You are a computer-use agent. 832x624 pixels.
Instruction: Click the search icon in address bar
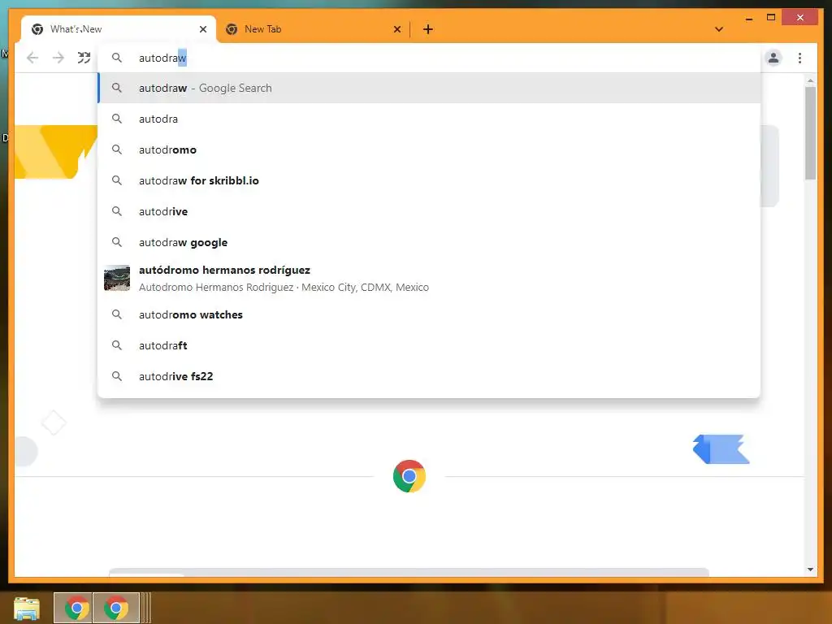click(x=117, y=58)
